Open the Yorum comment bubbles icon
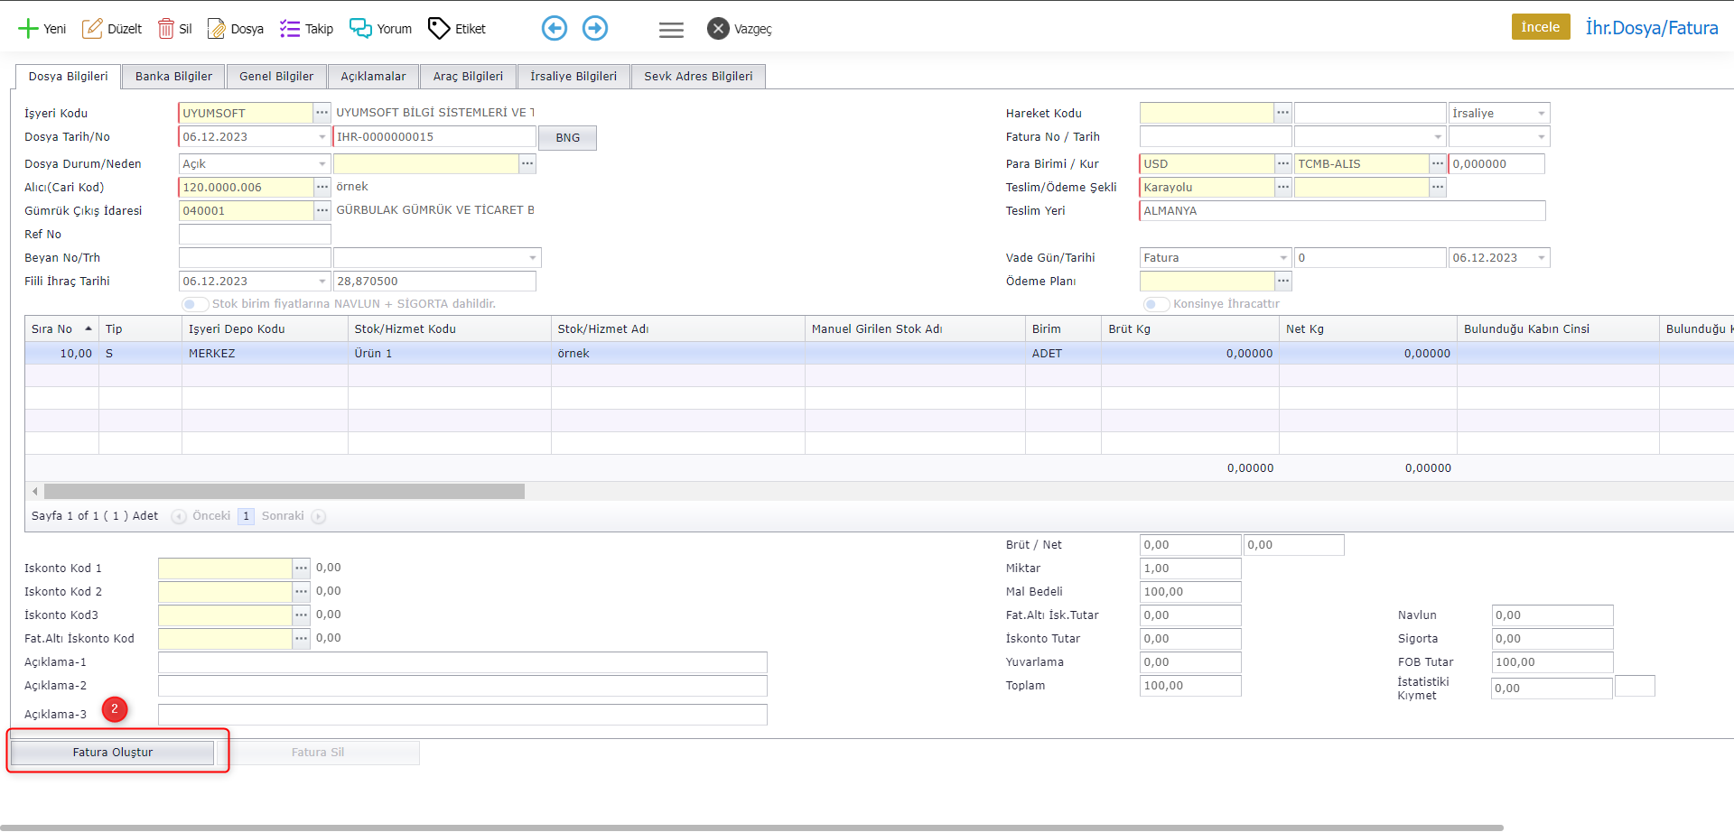Viewport: 1734px width, 832px height. tap(360, 29)
